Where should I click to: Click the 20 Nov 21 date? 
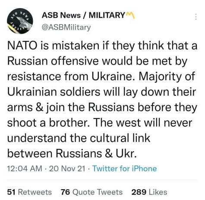67,169
